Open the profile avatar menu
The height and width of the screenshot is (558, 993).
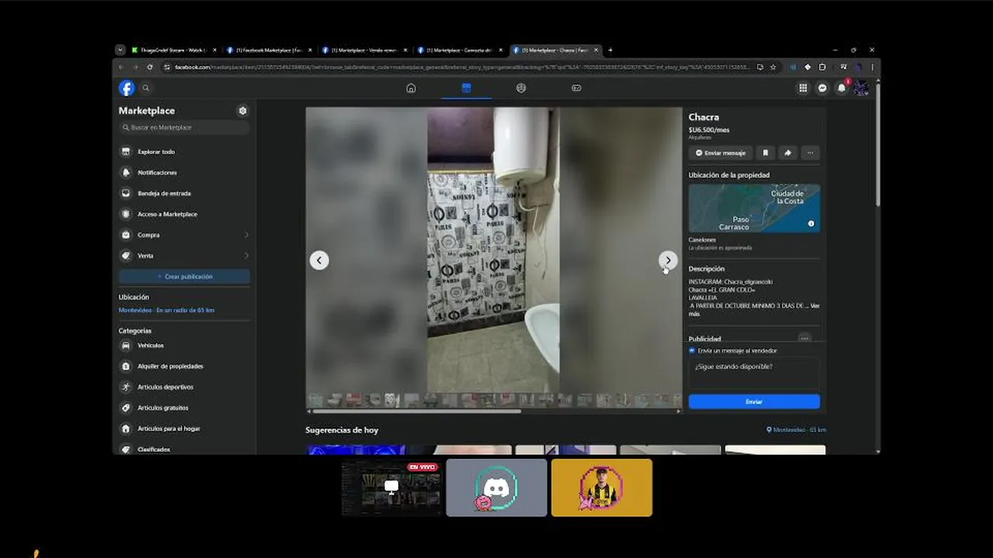tap(861, 88)
